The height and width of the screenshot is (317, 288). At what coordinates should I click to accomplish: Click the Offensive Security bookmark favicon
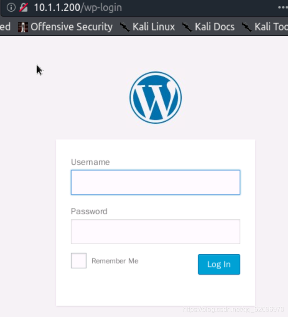(x=23, y=27)
